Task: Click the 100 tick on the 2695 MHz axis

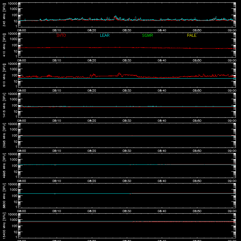Action: point(14,136)
